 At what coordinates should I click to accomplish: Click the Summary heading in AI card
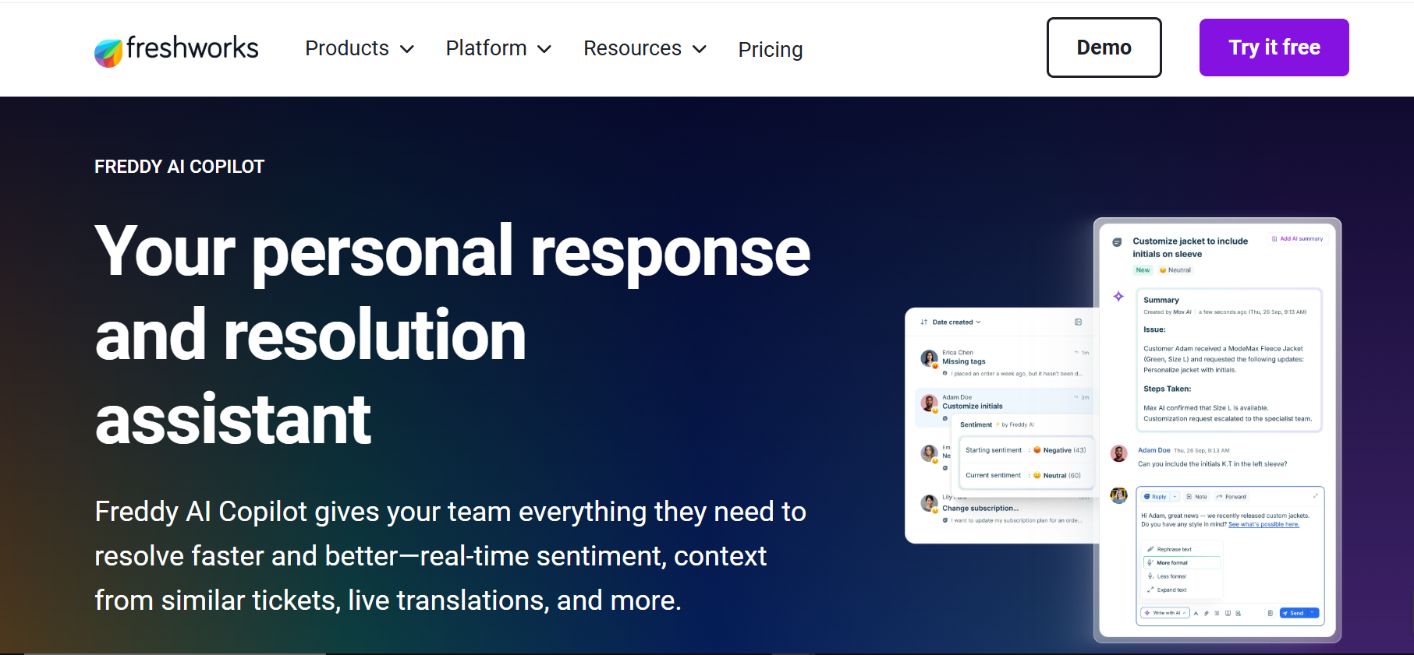1161,301
